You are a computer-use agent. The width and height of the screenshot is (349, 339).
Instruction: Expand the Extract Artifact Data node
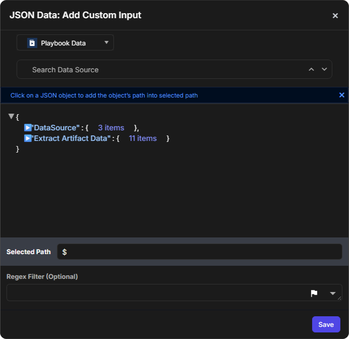(28, 138)
